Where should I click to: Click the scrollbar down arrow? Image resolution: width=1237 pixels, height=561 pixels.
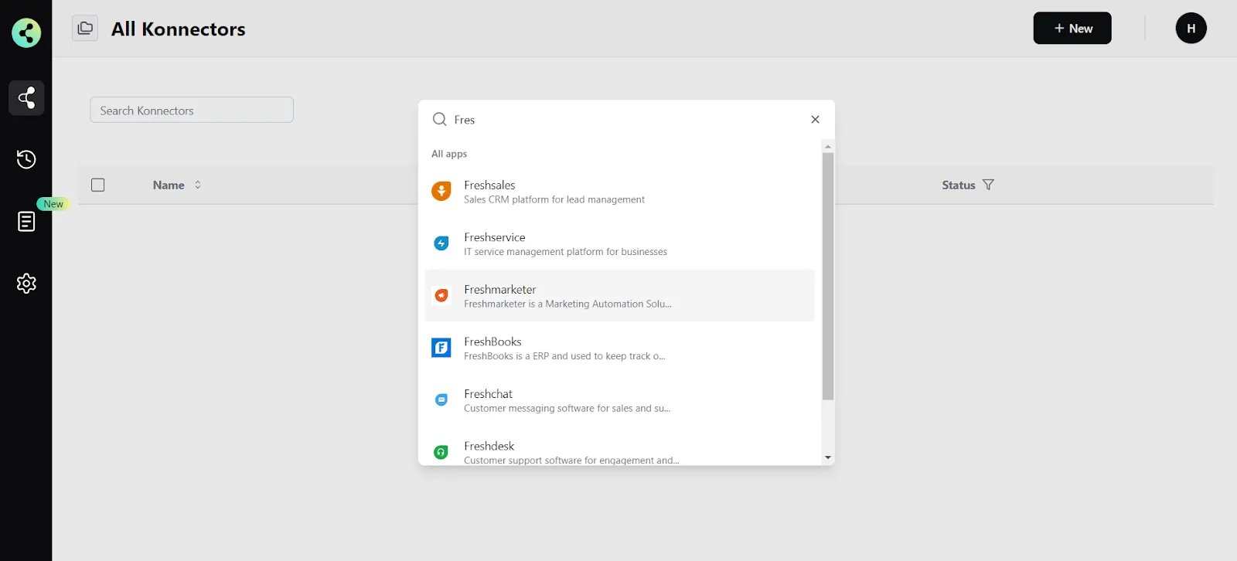tap(828, 457)
